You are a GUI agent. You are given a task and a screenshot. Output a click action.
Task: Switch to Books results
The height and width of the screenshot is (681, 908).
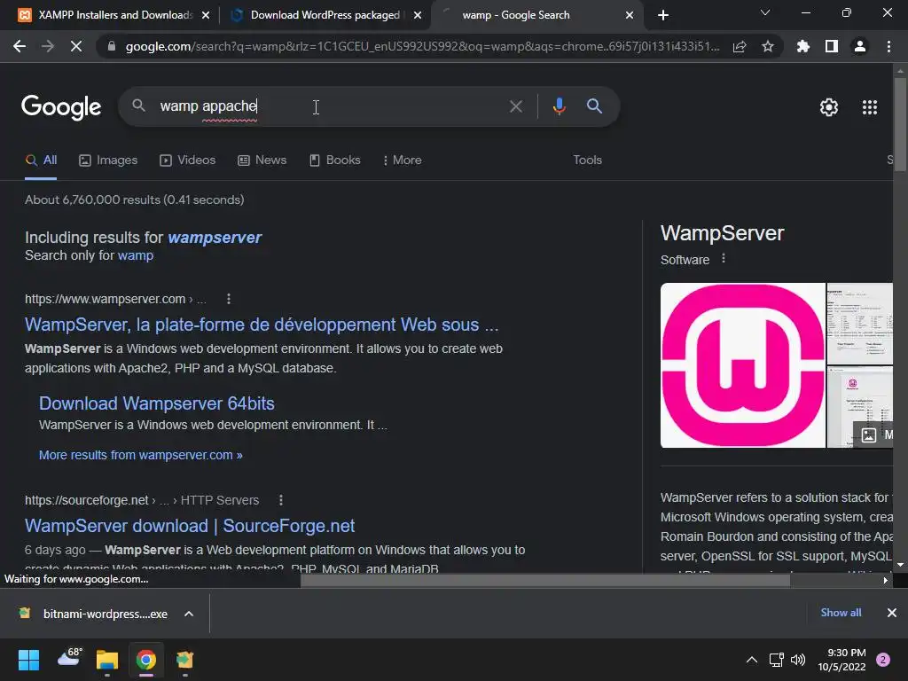(x=334, y=160)
